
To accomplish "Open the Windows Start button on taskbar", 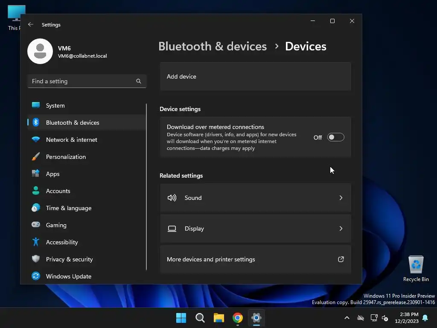I will pos(181,318).
